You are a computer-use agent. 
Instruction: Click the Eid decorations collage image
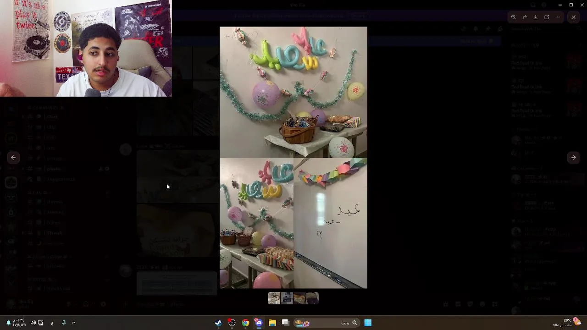[x=293, y=158]
